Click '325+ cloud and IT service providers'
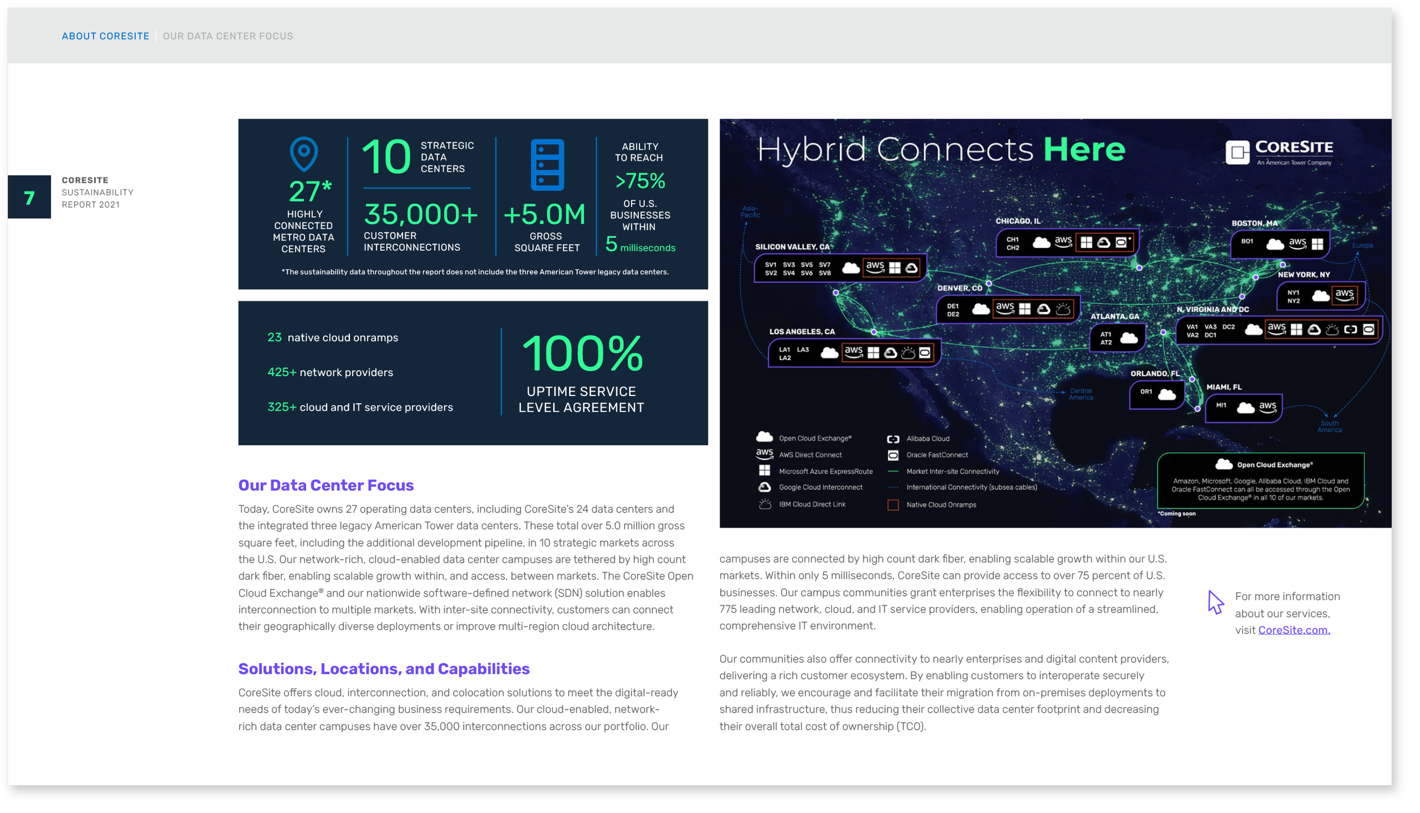The width and height of the screenshot is (1420, 813). [x=360, y=407]
